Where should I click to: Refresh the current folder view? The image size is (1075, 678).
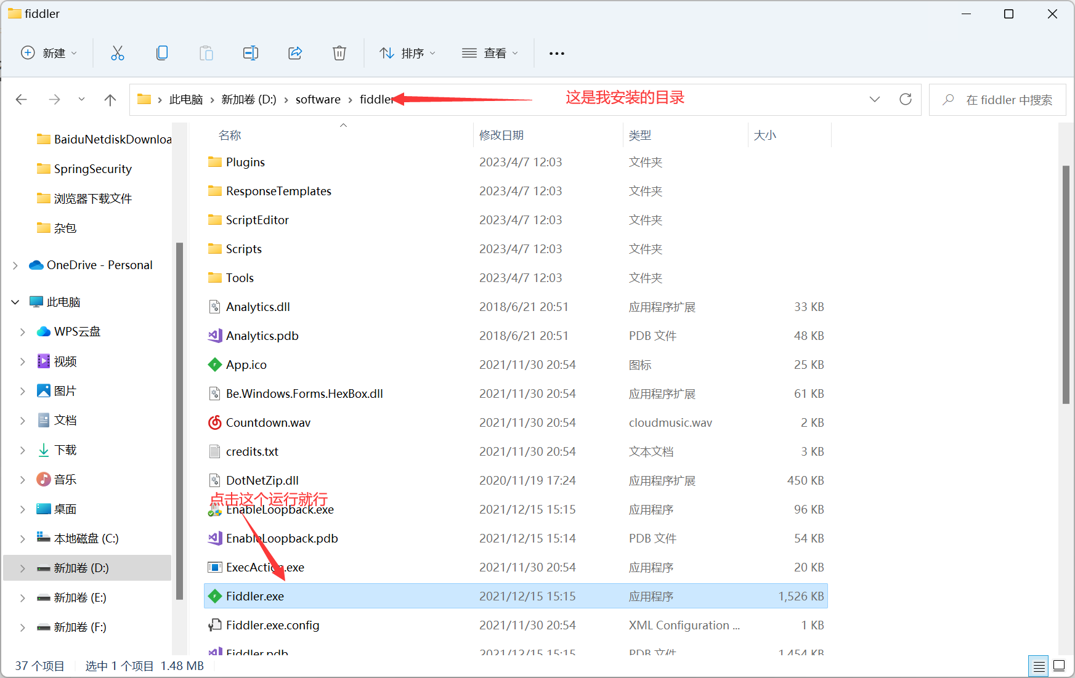(x=906, y=99)
